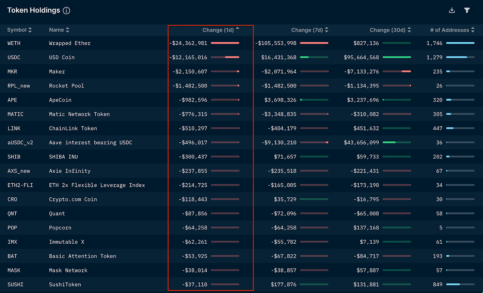483x293 pixels.
Task: Click the 30d value $43,656,099
Action: pyautogui.click(x=361, y=143)
